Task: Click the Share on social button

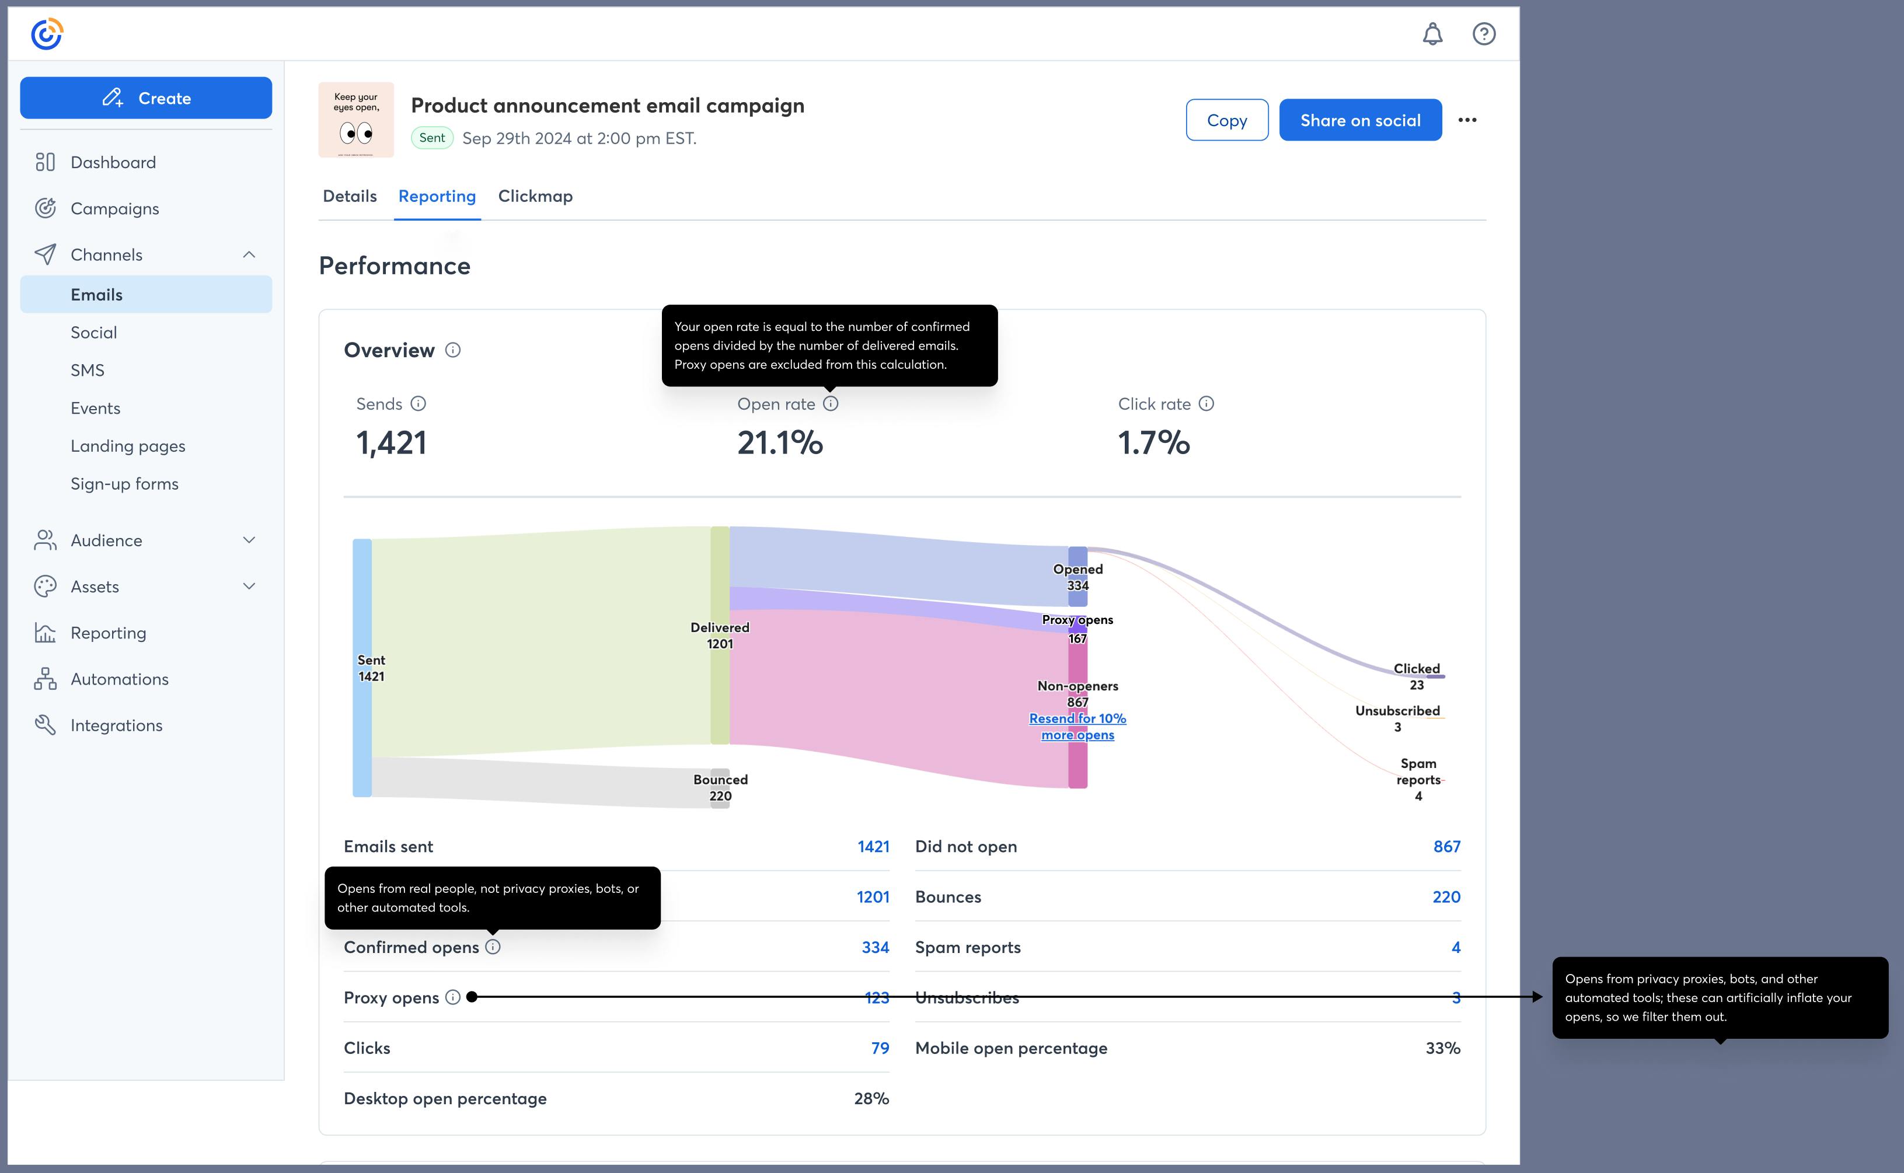Action: [1360, 120]
